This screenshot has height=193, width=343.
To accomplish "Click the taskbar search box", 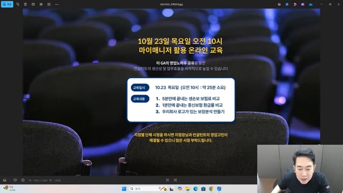I will pyautogui.click(x=148, y=189).
